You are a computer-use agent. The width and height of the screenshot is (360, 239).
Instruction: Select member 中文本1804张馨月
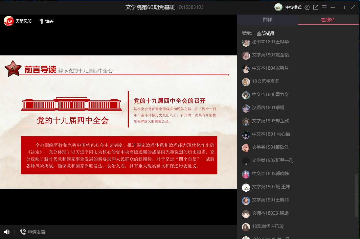point(270,68)
